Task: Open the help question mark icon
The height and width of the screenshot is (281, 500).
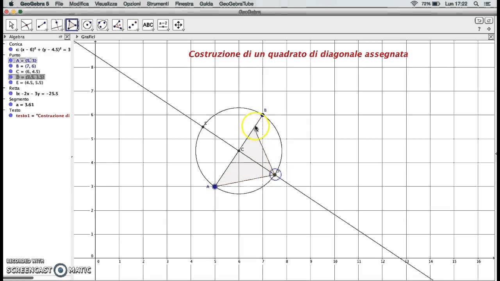Action: (479, 29)
